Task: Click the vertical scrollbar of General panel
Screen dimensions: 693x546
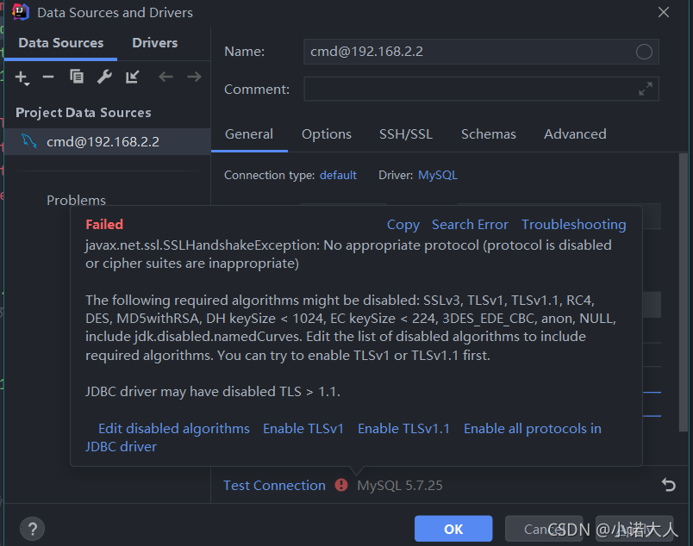Action: (x=684, y=293)
